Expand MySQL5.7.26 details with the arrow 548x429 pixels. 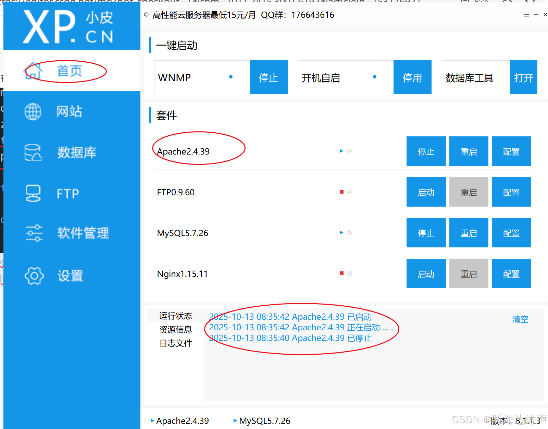click(341, 232)
